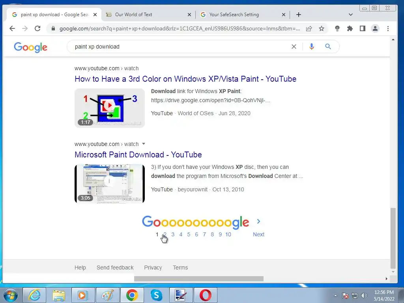Reload the current page
Screen dimensions: 404x303
tap(37, 28)
